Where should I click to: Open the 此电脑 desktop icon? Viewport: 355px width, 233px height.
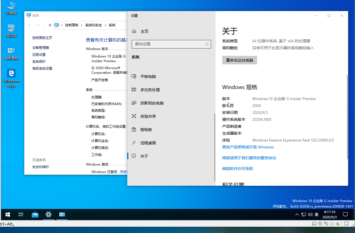coord(11,8)
